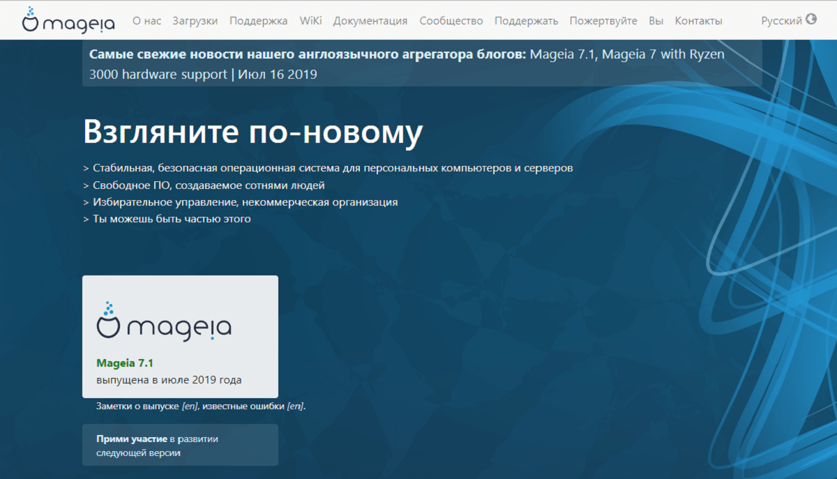This screenshot has width=837, height=479.
Task: Open the Поддержка navigation link
Action: click(258, 21)
